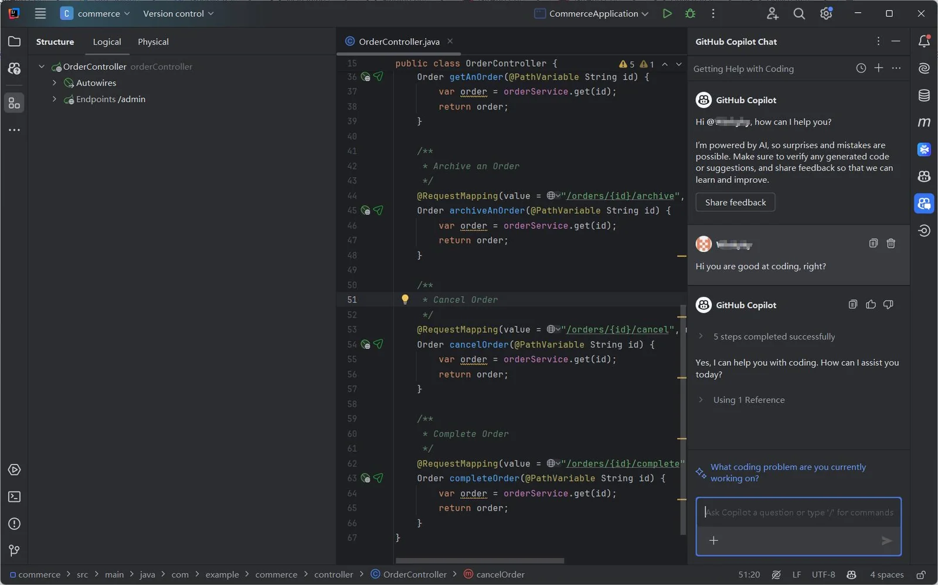Image resolution: width=938 pixels, height=585 pixels.
Task: Open the Version control menu
Action: (x=178, y=13)
